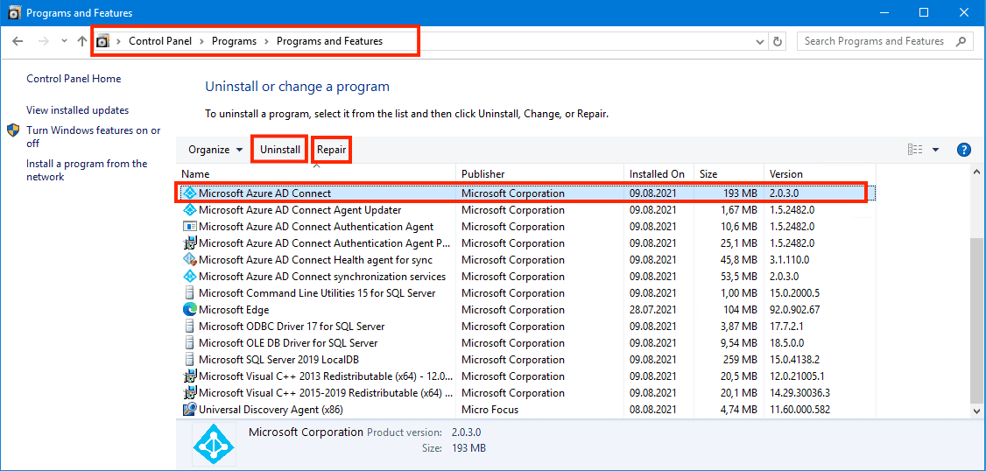986x471 pixels.
Task: Click the Authentication Agent P... installer icon
Action: pyautogui.click(x=189, y=243)
